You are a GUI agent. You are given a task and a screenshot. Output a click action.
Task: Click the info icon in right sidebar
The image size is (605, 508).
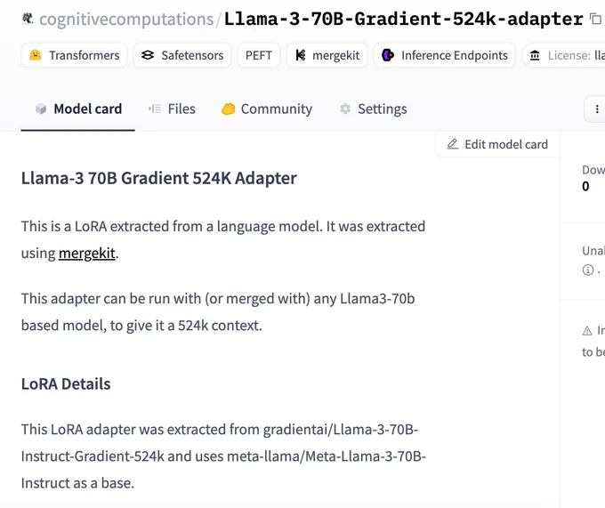(x=587, y=270)
